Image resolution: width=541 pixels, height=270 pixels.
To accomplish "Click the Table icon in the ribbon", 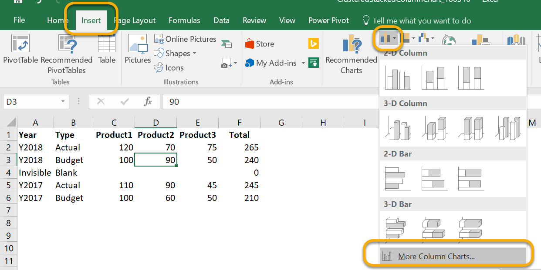I will pos(107,49).
